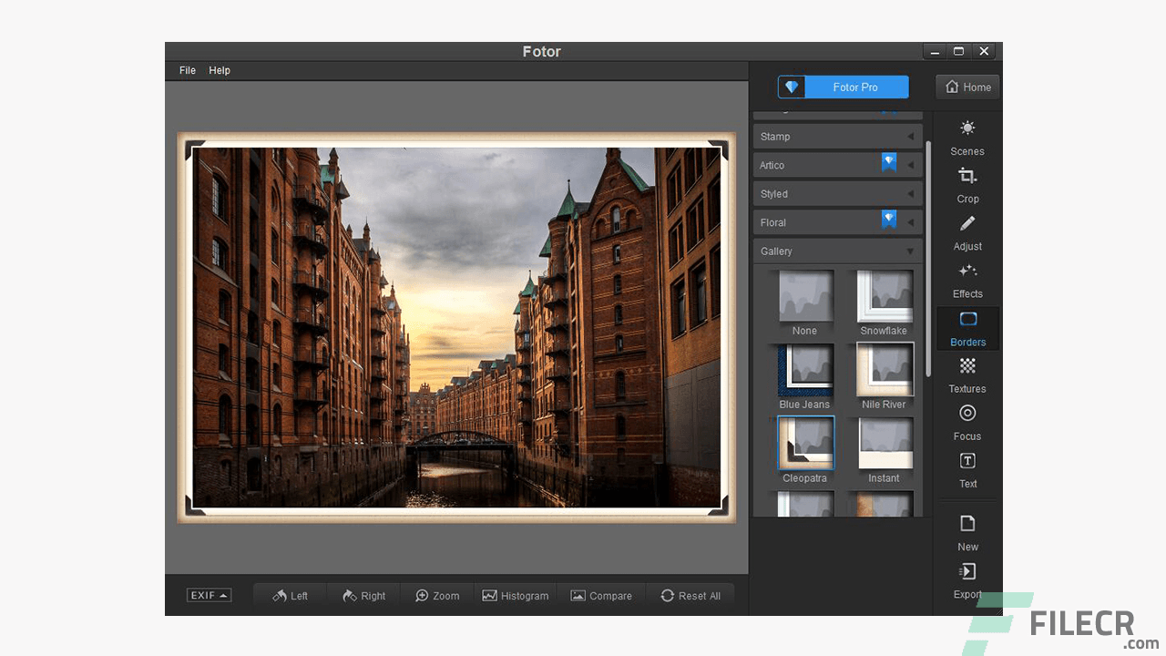Image resolution: width=1166 pixels, height=656 pixels.
Task: Open the Help menu
Action: 220,70
